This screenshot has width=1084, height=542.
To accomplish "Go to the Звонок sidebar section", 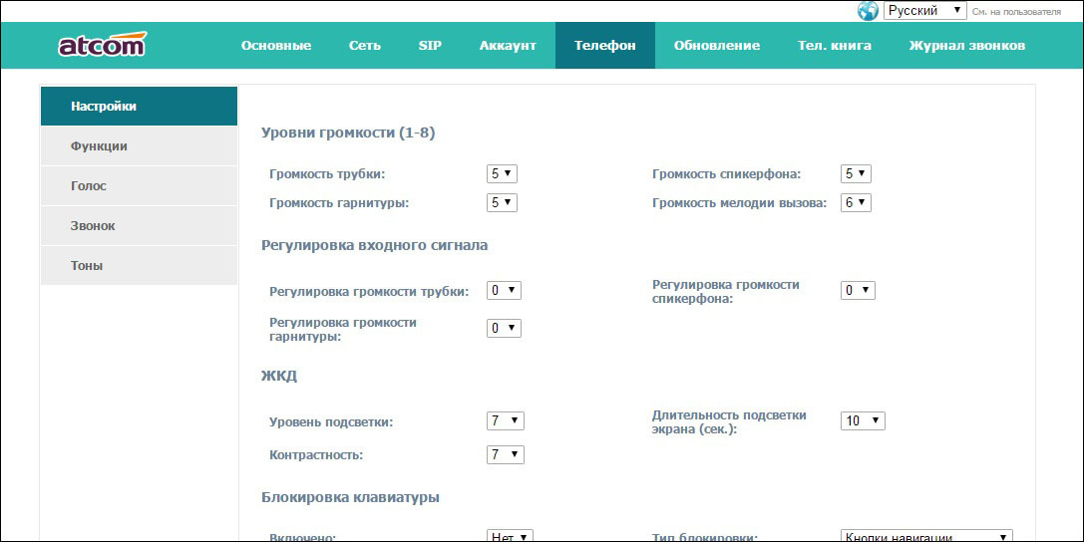I will pos(139,226).
